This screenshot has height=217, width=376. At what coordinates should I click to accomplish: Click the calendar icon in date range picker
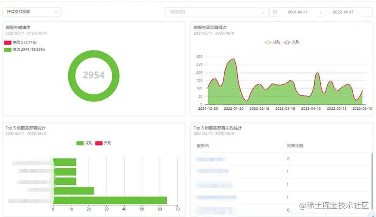coord(275,12)
